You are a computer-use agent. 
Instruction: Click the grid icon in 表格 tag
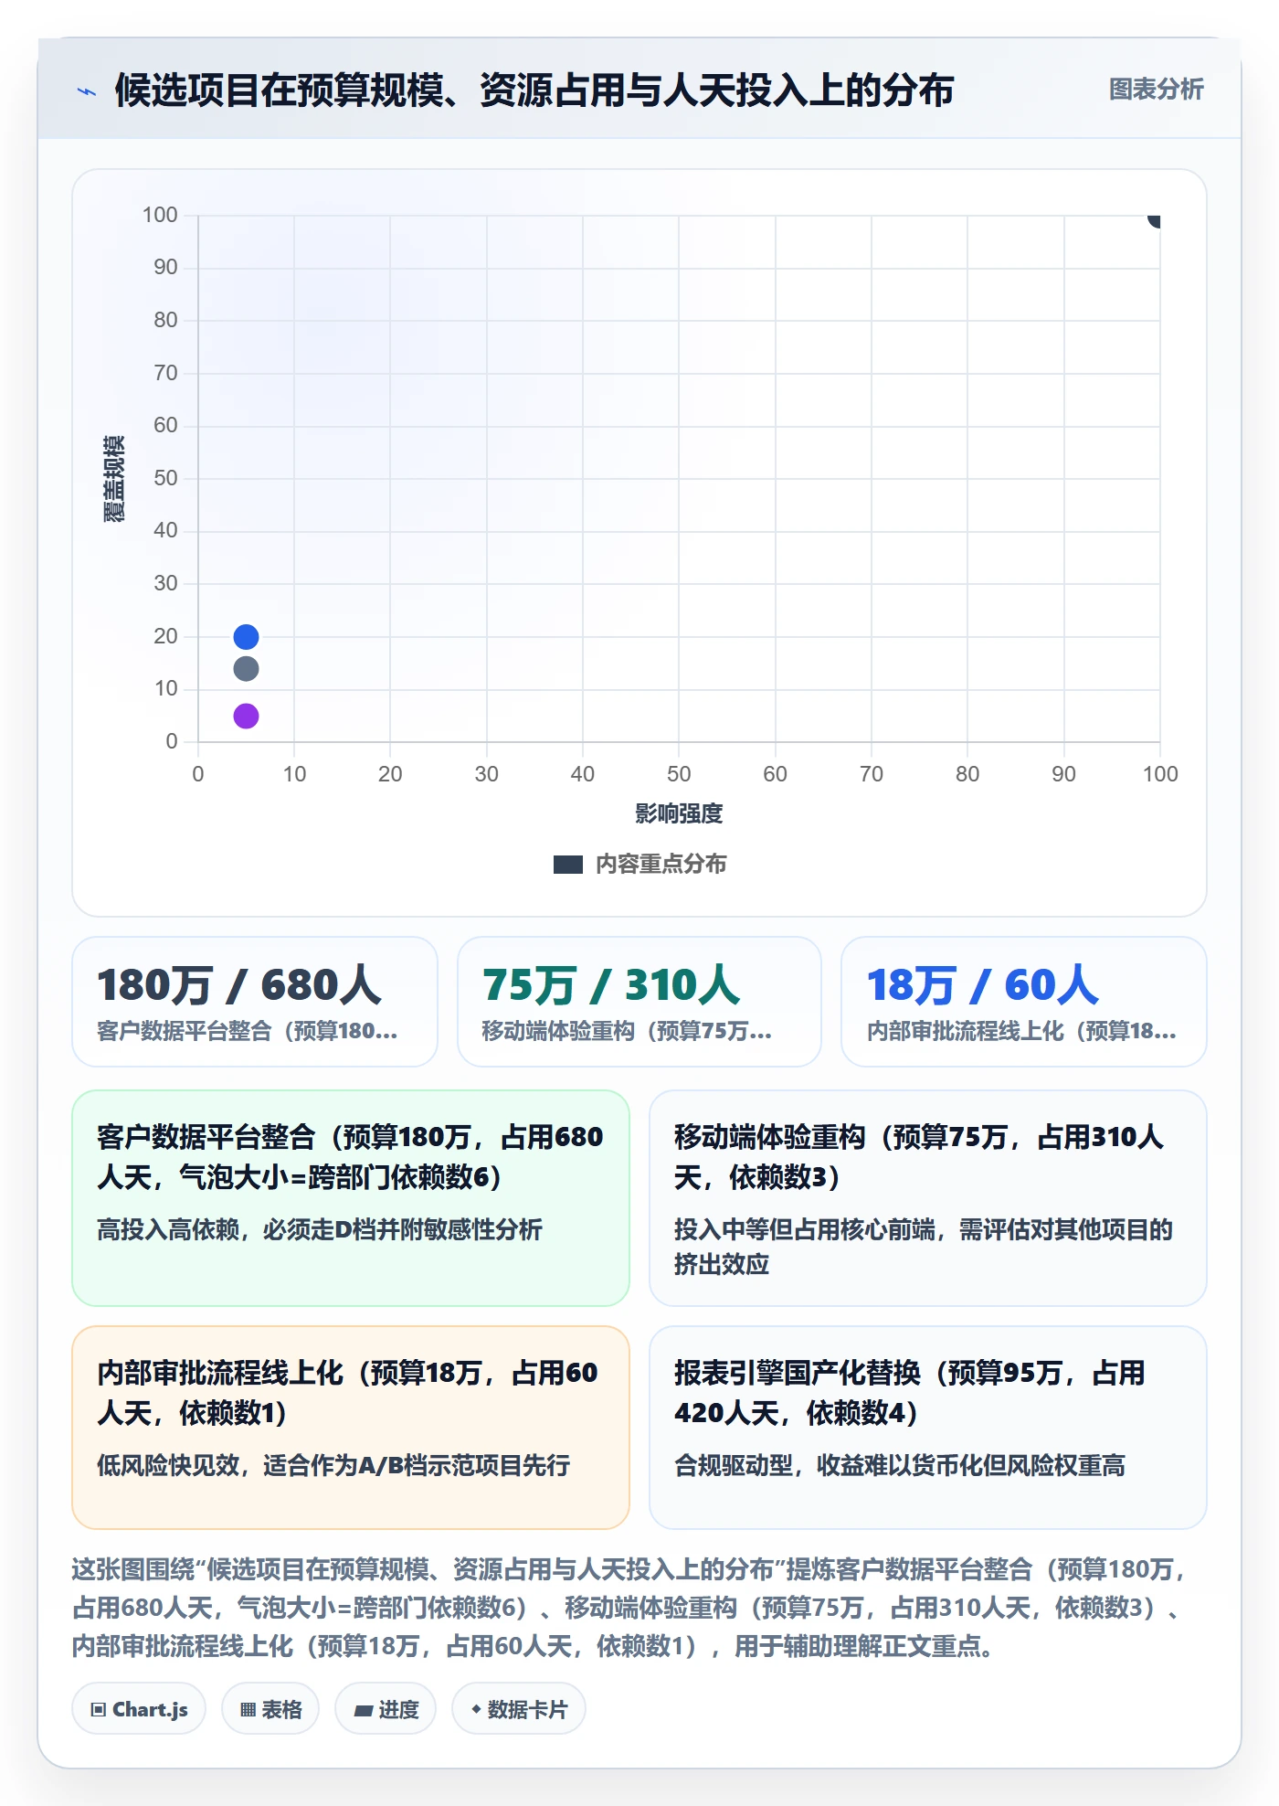(248, 1710)
